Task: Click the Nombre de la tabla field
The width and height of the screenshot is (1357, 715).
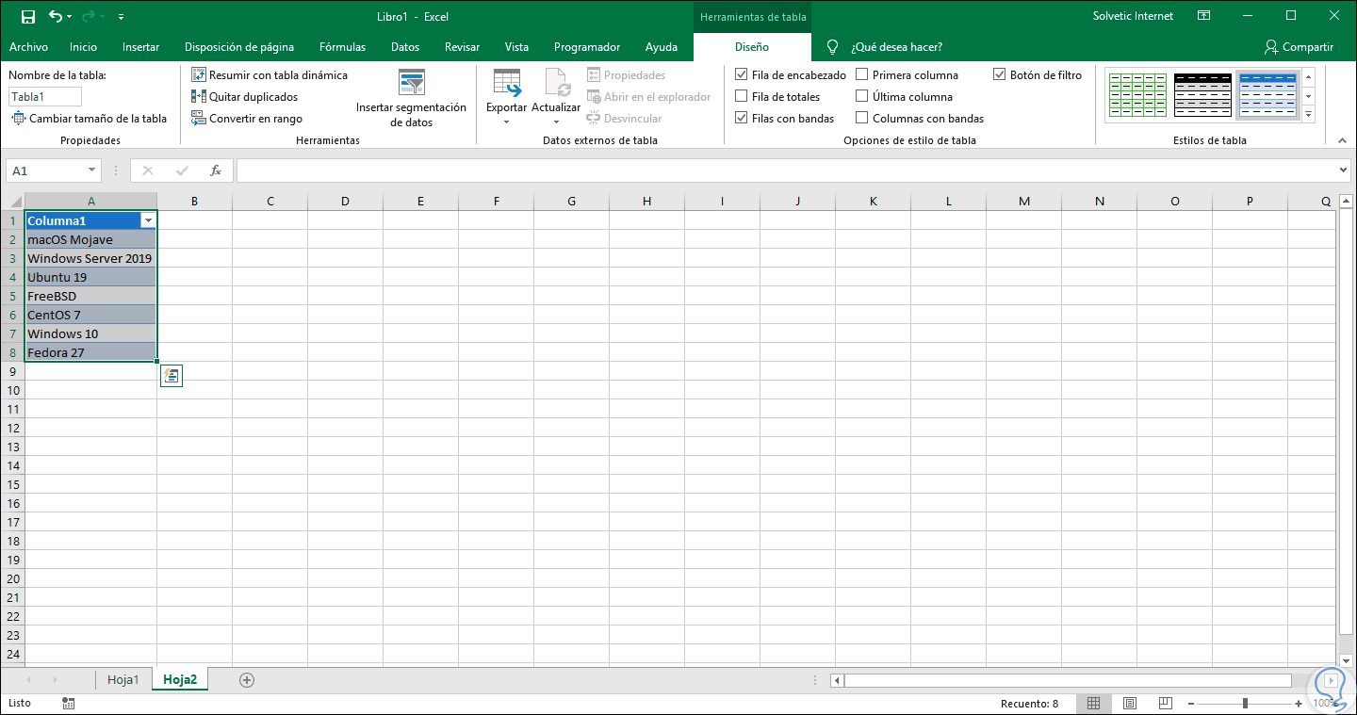Action: 45,96
